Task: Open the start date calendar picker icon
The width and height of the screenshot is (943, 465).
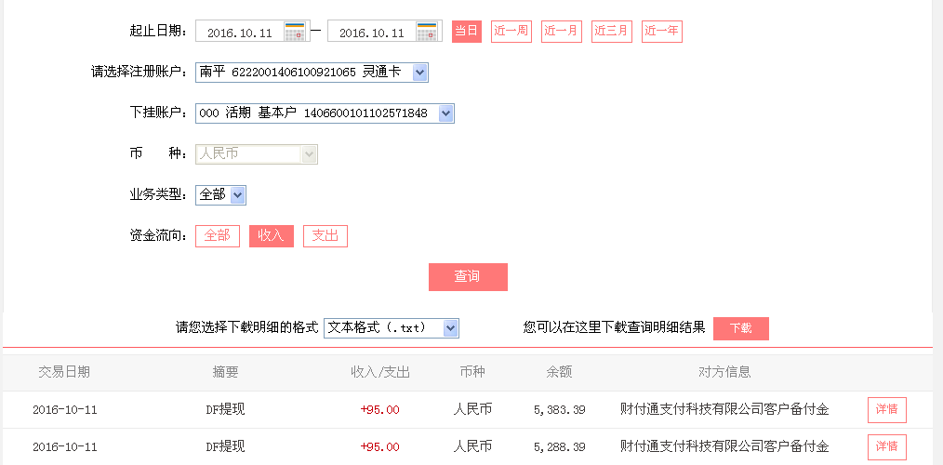Action: click(295, 32)
